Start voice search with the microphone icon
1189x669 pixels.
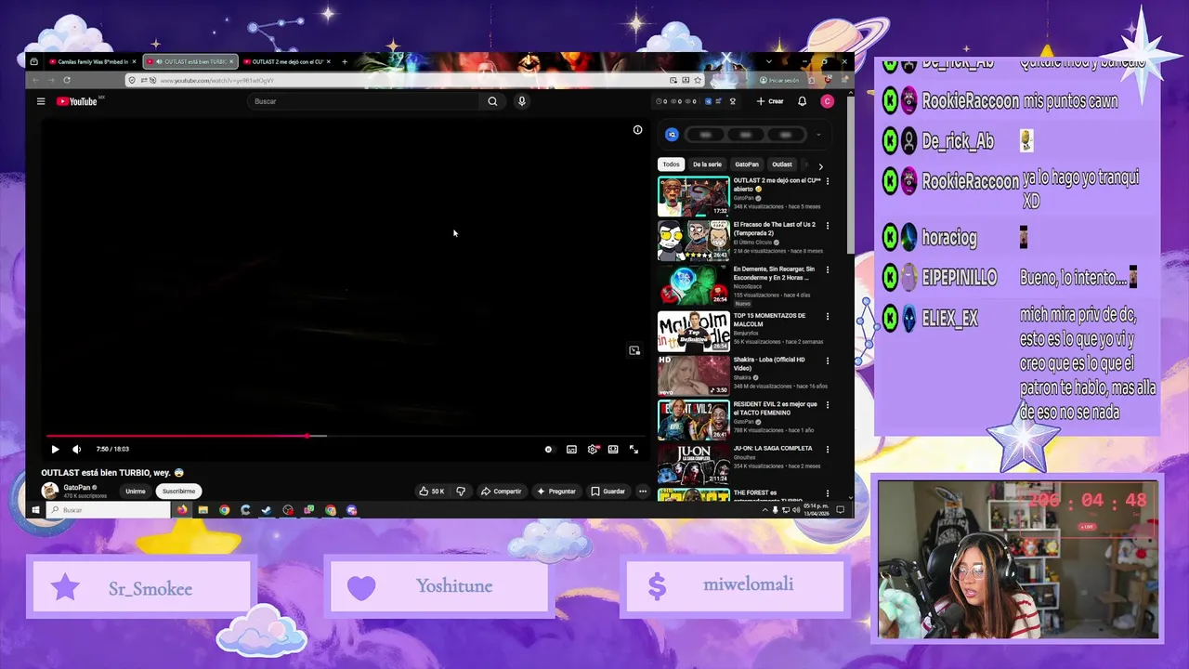click(x=522, y=101)
